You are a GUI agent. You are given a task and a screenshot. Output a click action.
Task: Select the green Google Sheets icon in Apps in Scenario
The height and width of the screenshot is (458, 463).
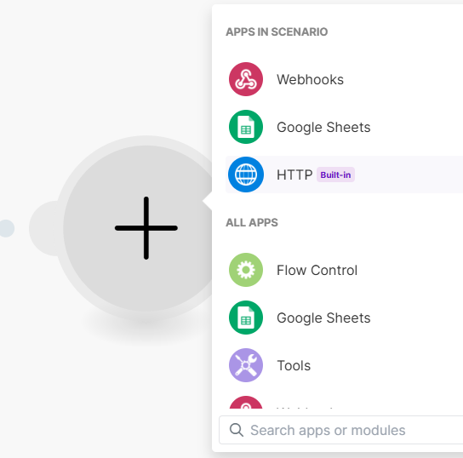tap(246, 127)
